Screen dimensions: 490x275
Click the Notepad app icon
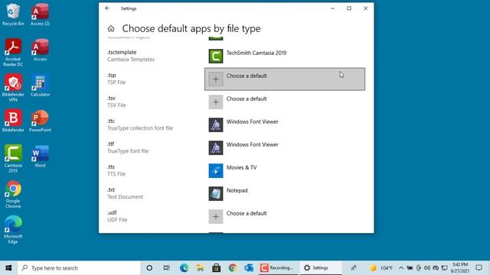tap(216, 193)
